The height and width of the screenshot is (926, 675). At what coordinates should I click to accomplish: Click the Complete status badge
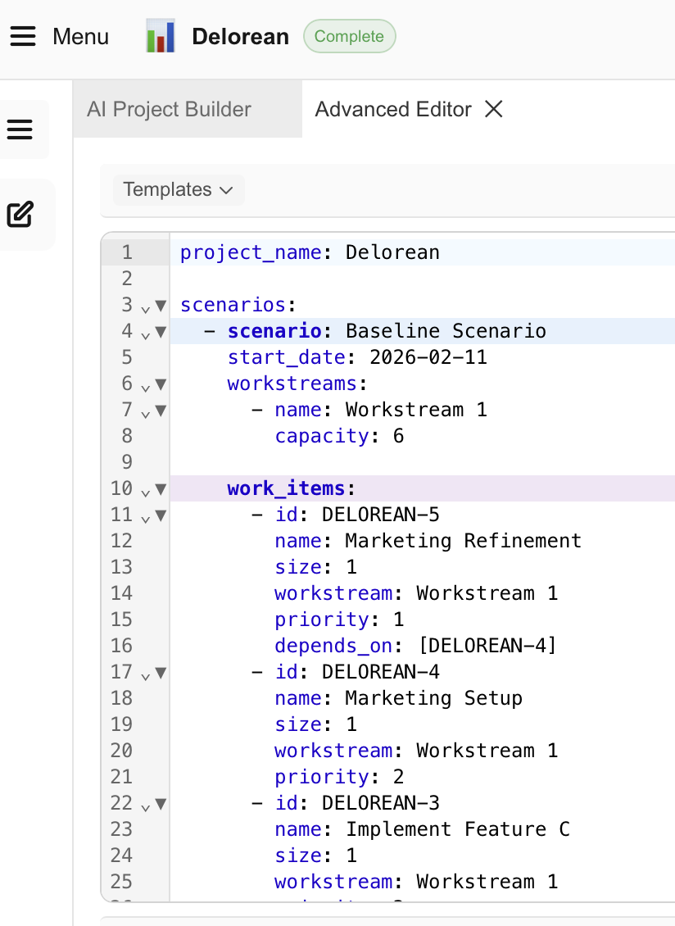click(x=349, y=36)
